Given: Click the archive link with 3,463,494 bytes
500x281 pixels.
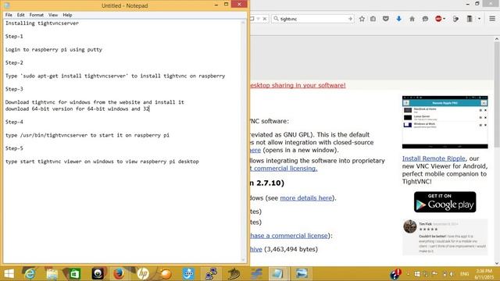Looking at the screenshot, I should 256,249.
